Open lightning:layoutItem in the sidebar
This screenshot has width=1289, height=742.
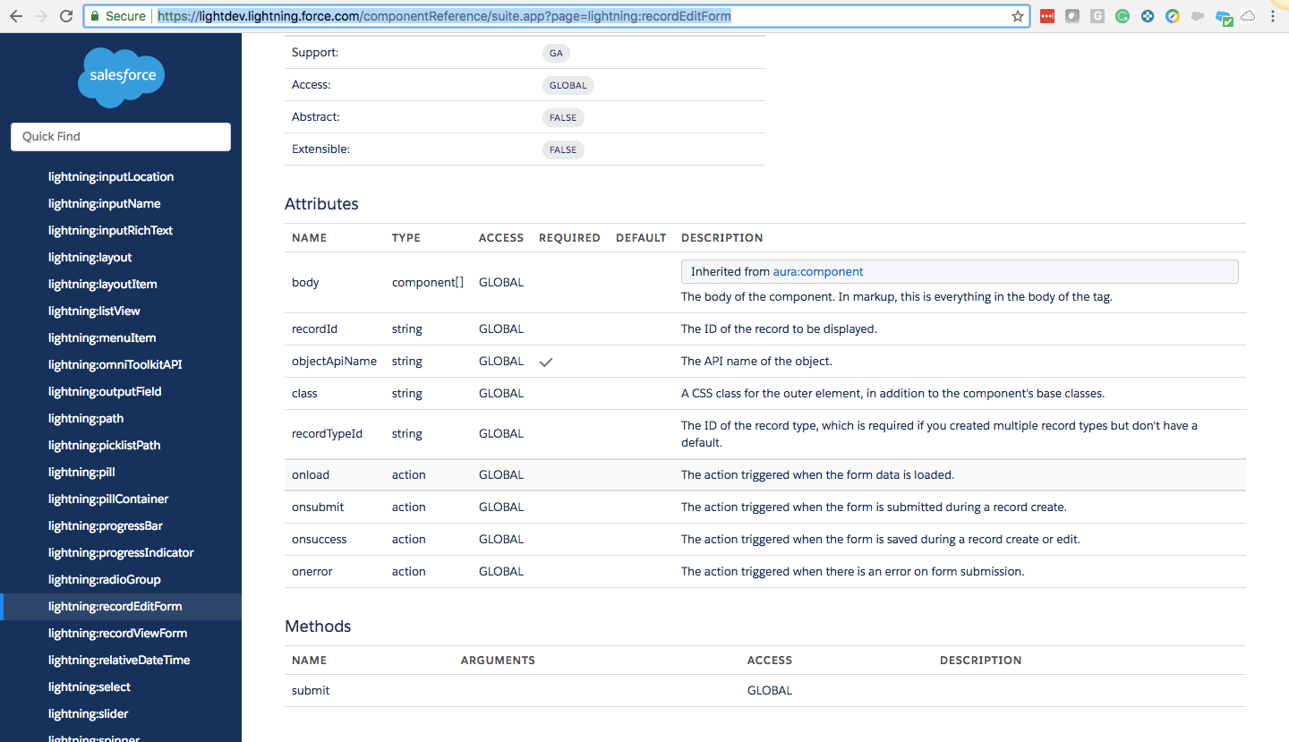(103, 285)
